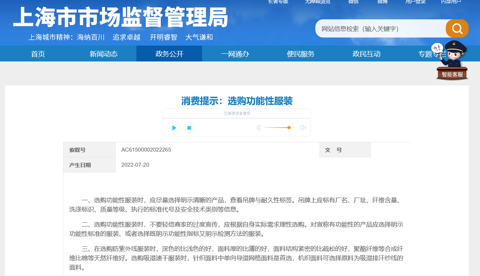Focus the 网站信息检索 search input field
This screenshot has width=480, height=276.
pos(381,29)
